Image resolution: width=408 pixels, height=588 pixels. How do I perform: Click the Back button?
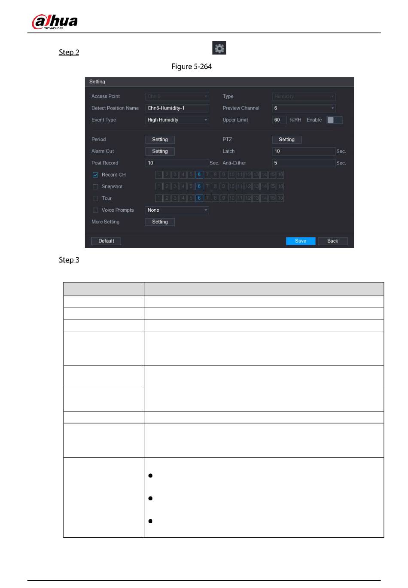[x=332, y=241]
